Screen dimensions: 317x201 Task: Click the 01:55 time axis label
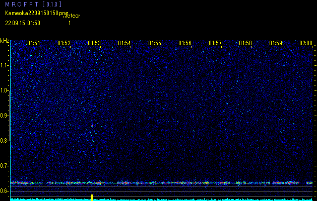(155, 43)
